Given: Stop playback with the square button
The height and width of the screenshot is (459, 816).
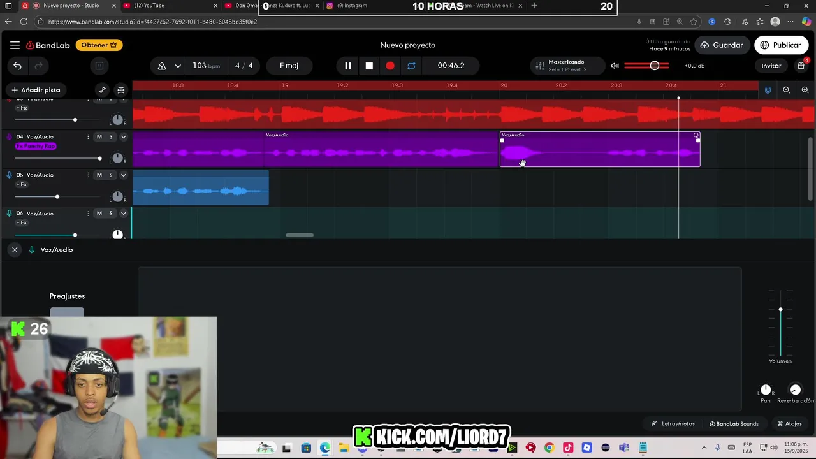Looking at the screenshot, I should pyautogui.click(x=369, y=66).
